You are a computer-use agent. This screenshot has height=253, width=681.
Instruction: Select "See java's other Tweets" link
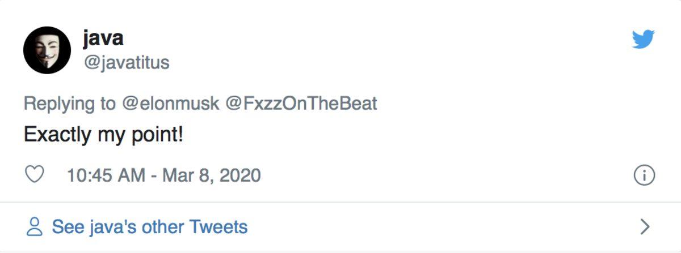[150, 228]
